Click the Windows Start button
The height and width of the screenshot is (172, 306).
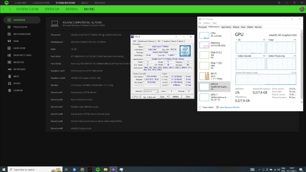pyautogui.click(x=4, y=170)
